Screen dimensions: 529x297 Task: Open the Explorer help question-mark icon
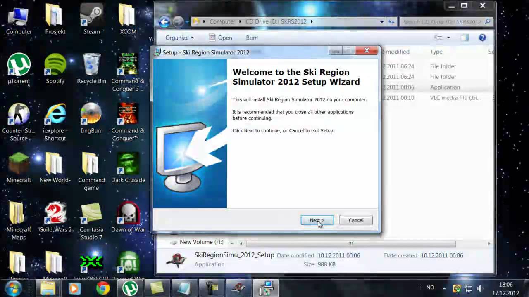482,38
